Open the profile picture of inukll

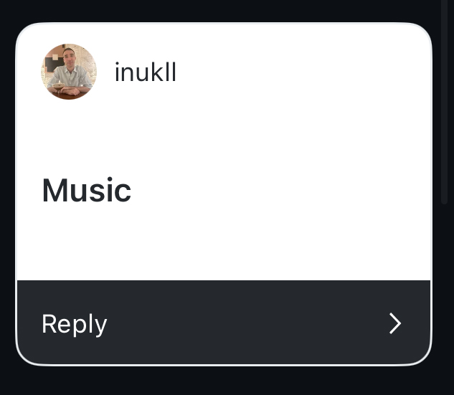tap(69, 72)
